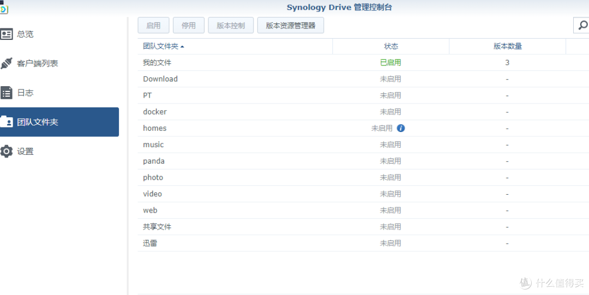Sort by the 团队文件夹 column arrow
Screen dimensions: 589x295
[x=182, y=47]
